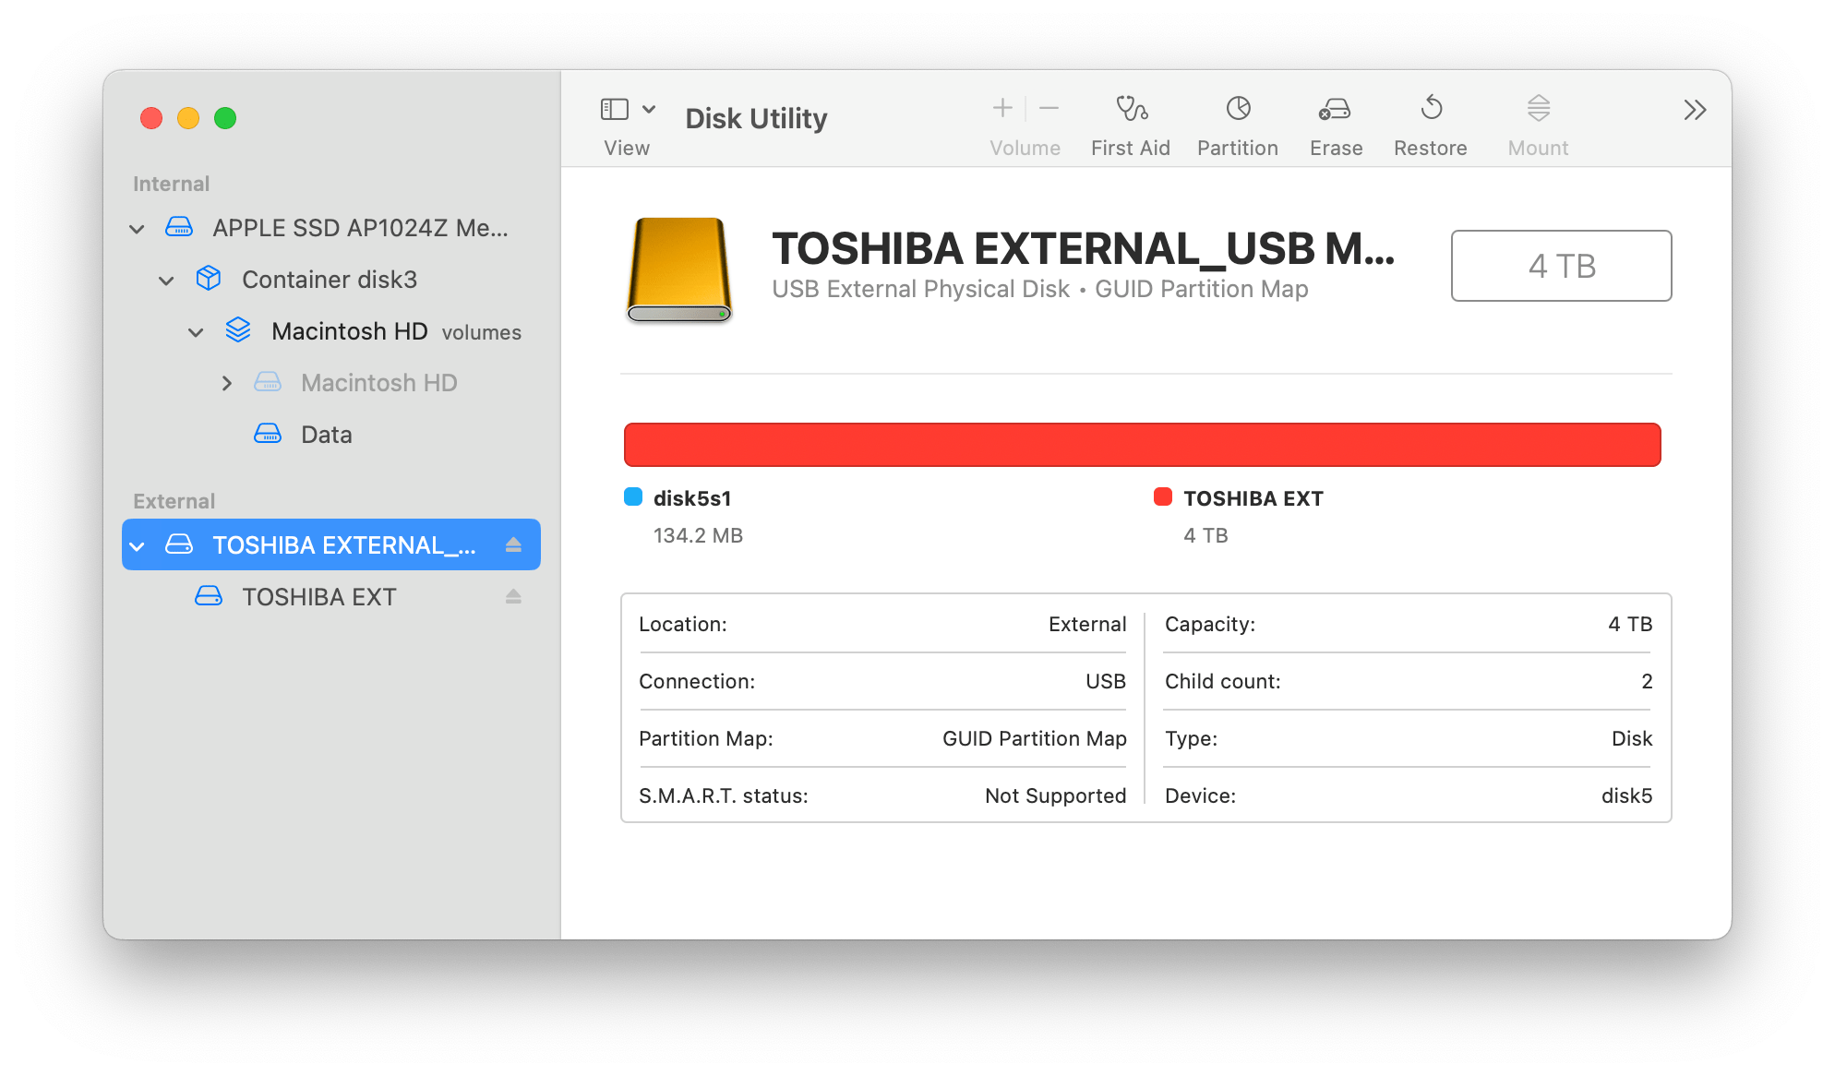Image resolution: width=1835 pixels, height=1076 pixels.
Task: Click the Erase drive icon
Action: pyautogui.click(x=1335, y=109)
